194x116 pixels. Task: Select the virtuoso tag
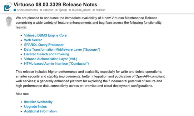tap(48, 10)
